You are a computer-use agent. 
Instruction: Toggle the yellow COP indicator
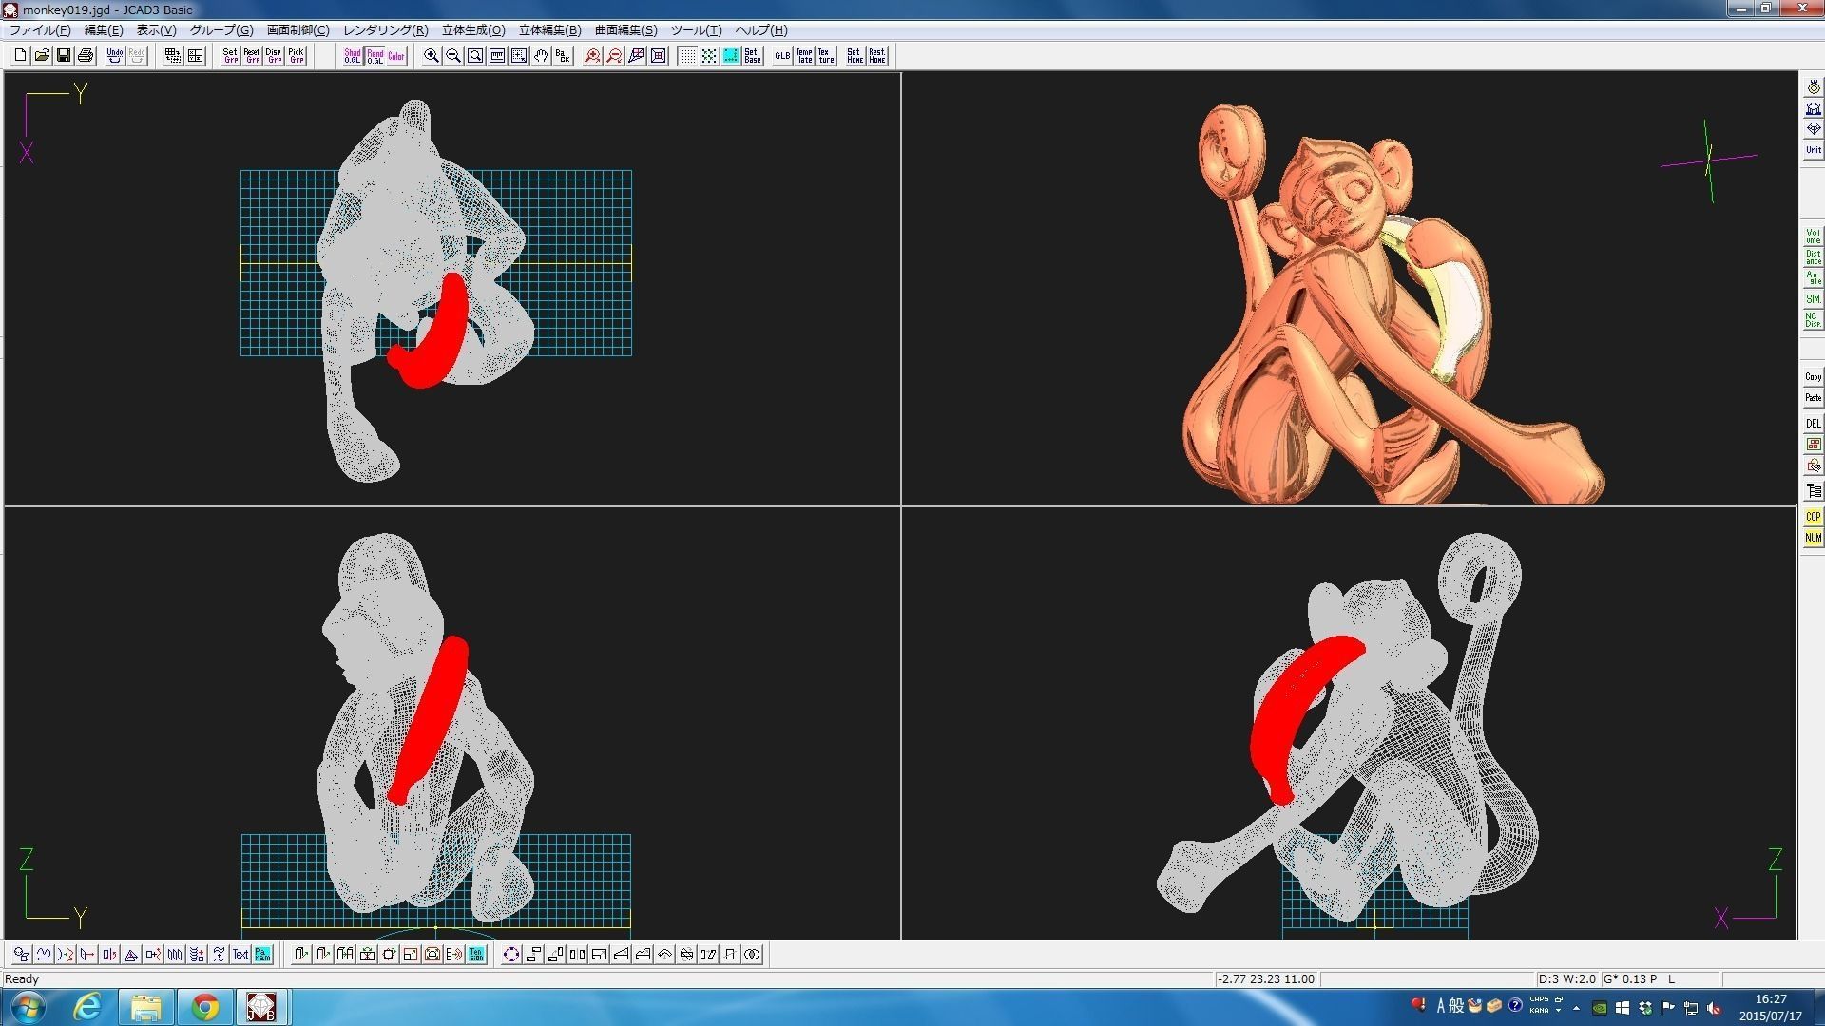[x=1814, y=517]
